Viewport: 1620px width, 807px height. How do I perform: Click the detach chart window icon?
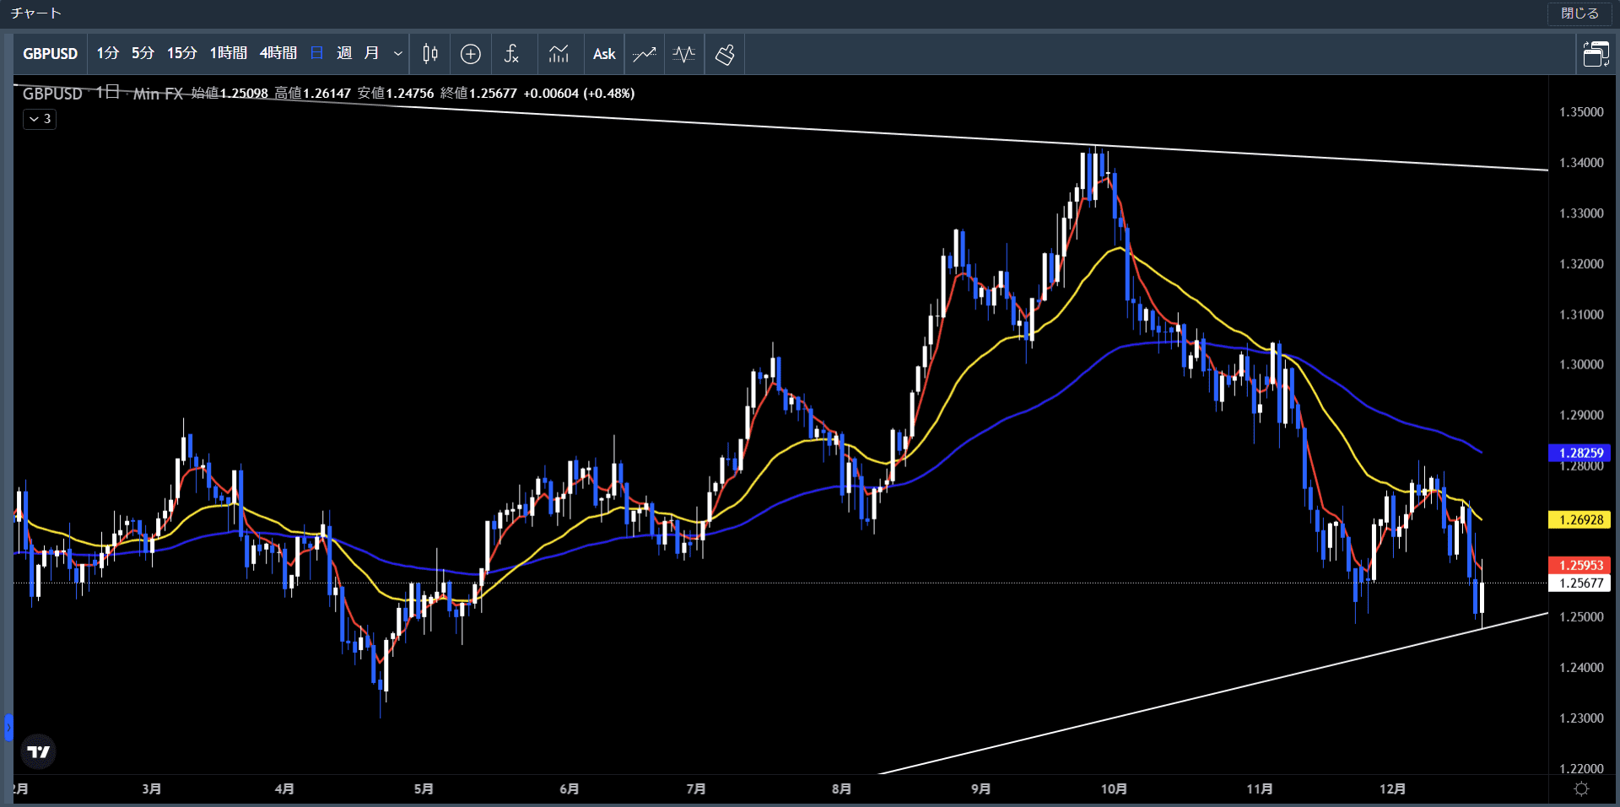(x=1596, y=54)
